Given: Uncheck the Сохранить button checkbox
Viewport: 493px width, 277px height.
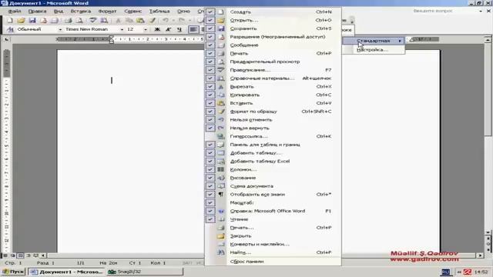Looking at the screenshot, I should [210, 28].
